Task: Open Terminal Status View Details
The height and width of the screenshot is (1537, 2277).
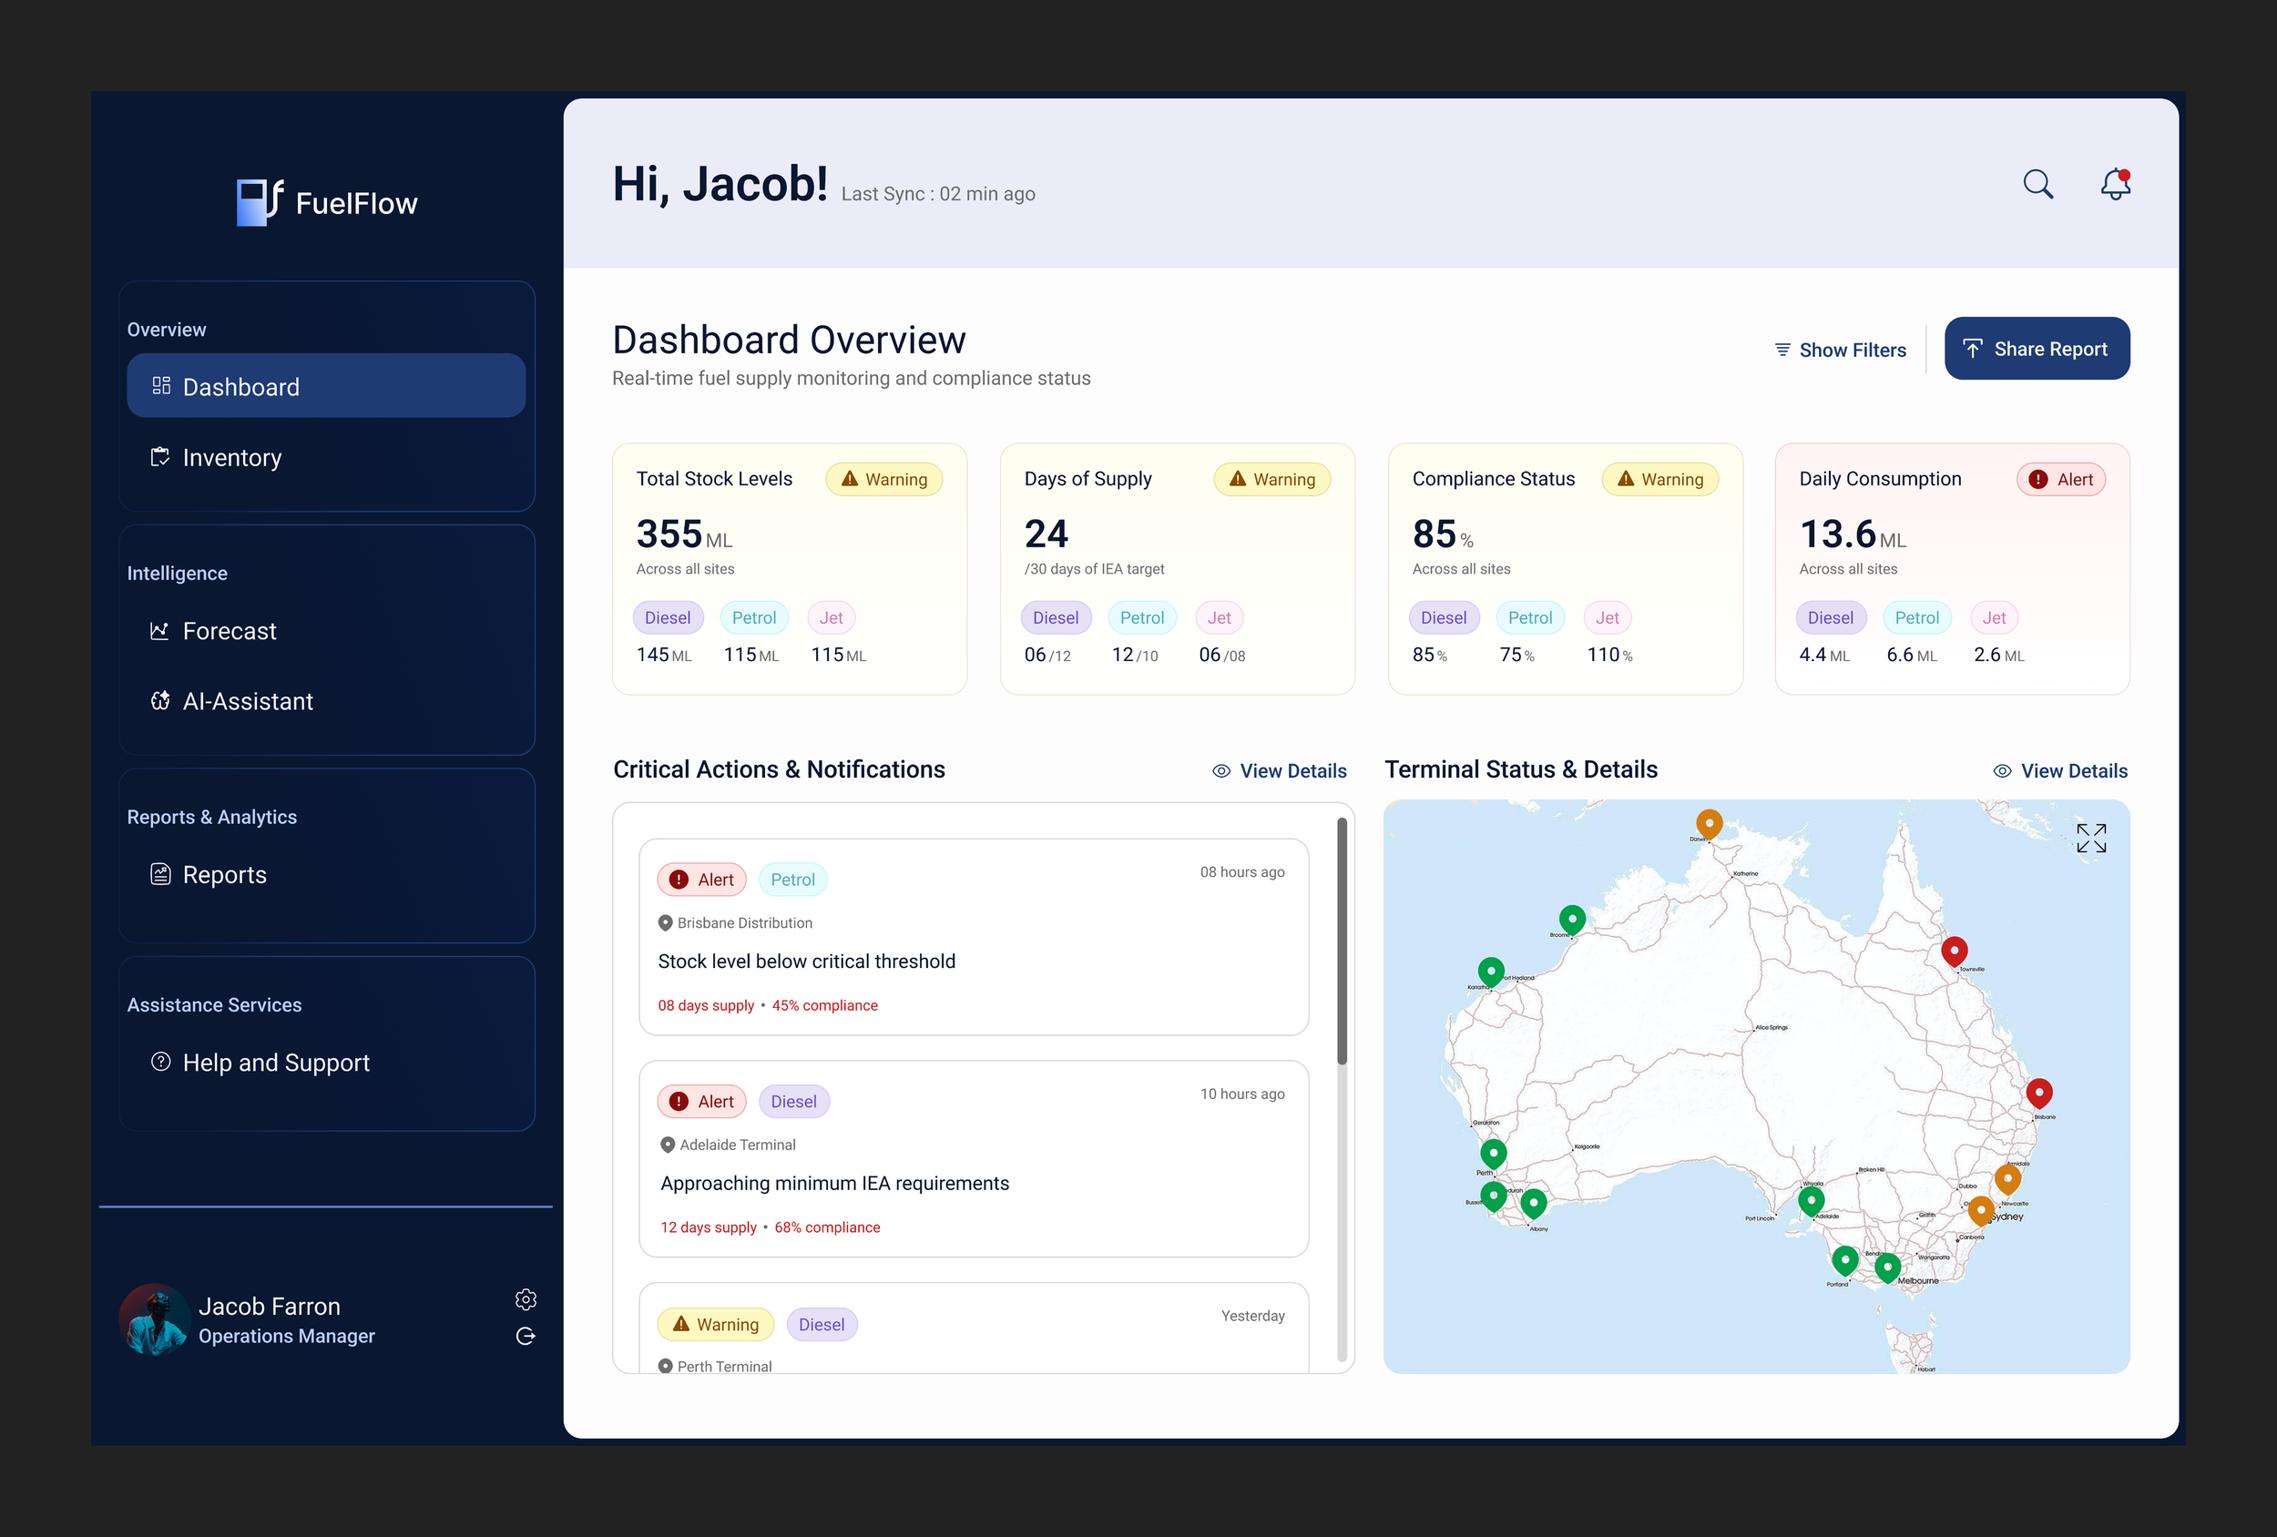Action: (x=2060, y=771)
